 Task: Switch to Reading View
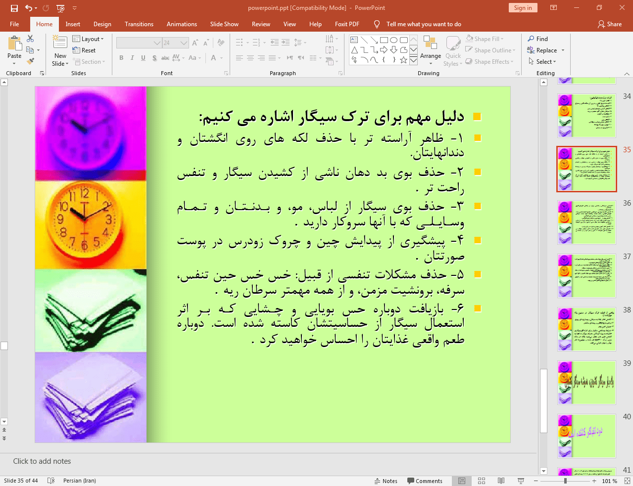point(501,481)
